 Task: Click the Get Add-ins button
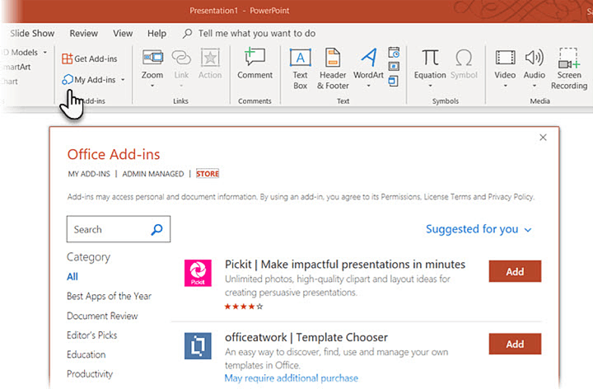click(90, 59)
